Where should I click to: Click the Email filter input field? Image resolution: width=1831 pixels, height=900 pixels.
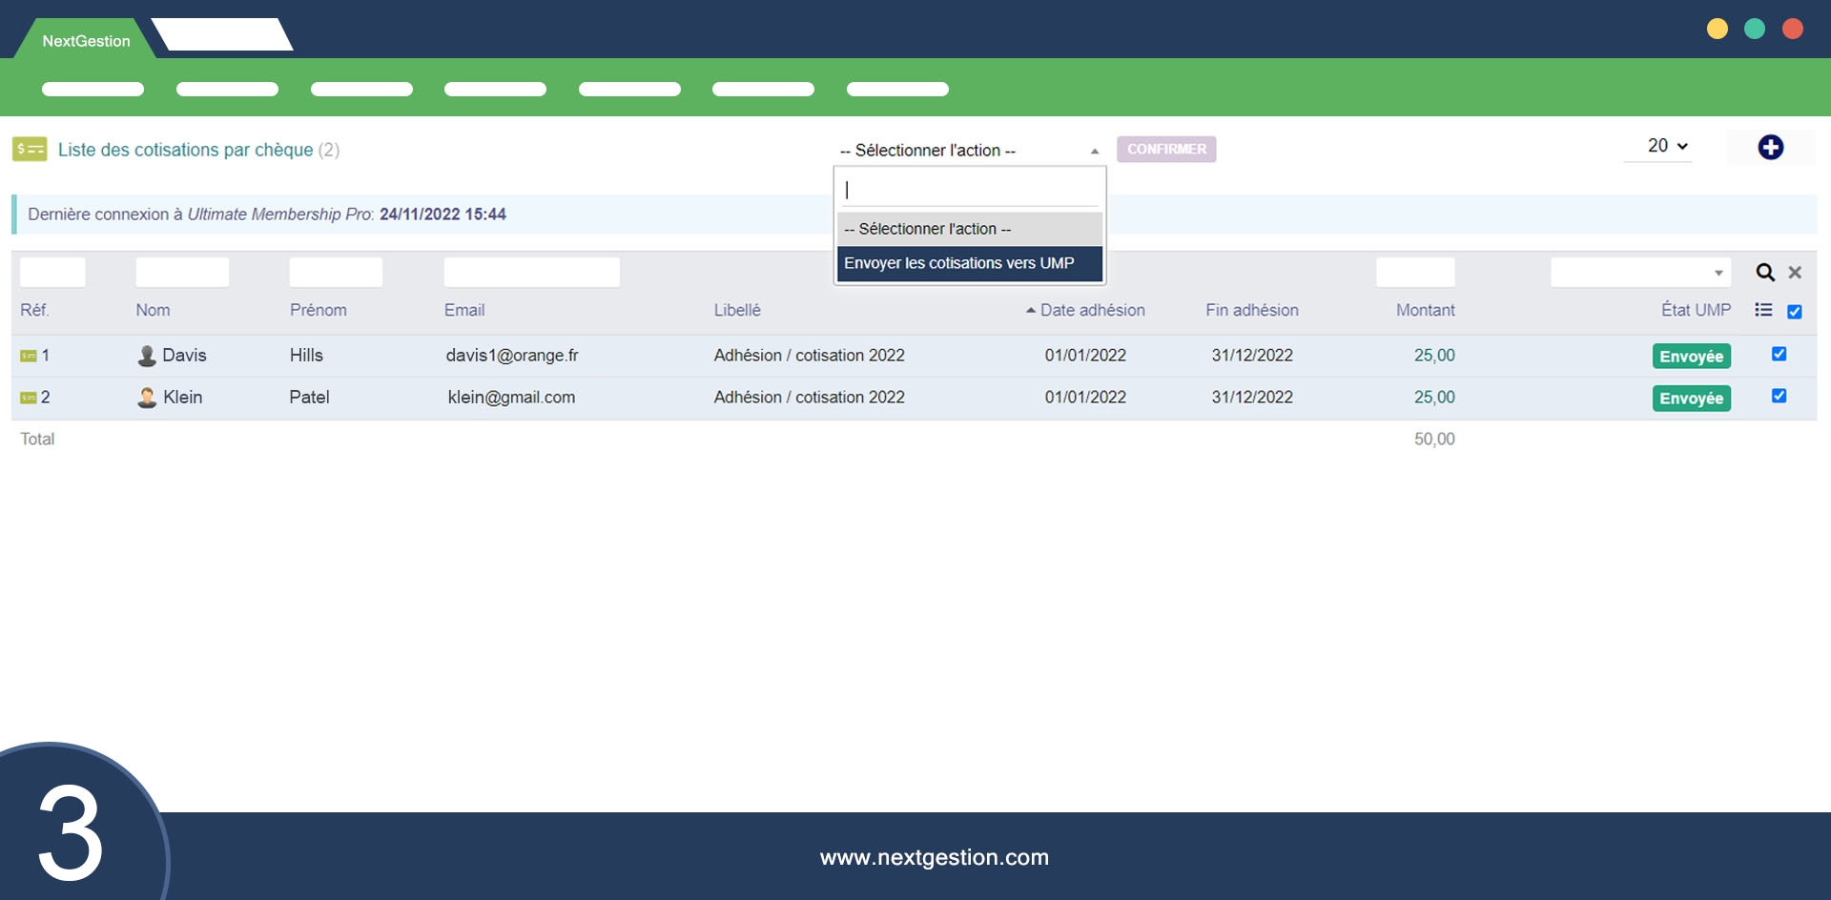tap(531, 273)
